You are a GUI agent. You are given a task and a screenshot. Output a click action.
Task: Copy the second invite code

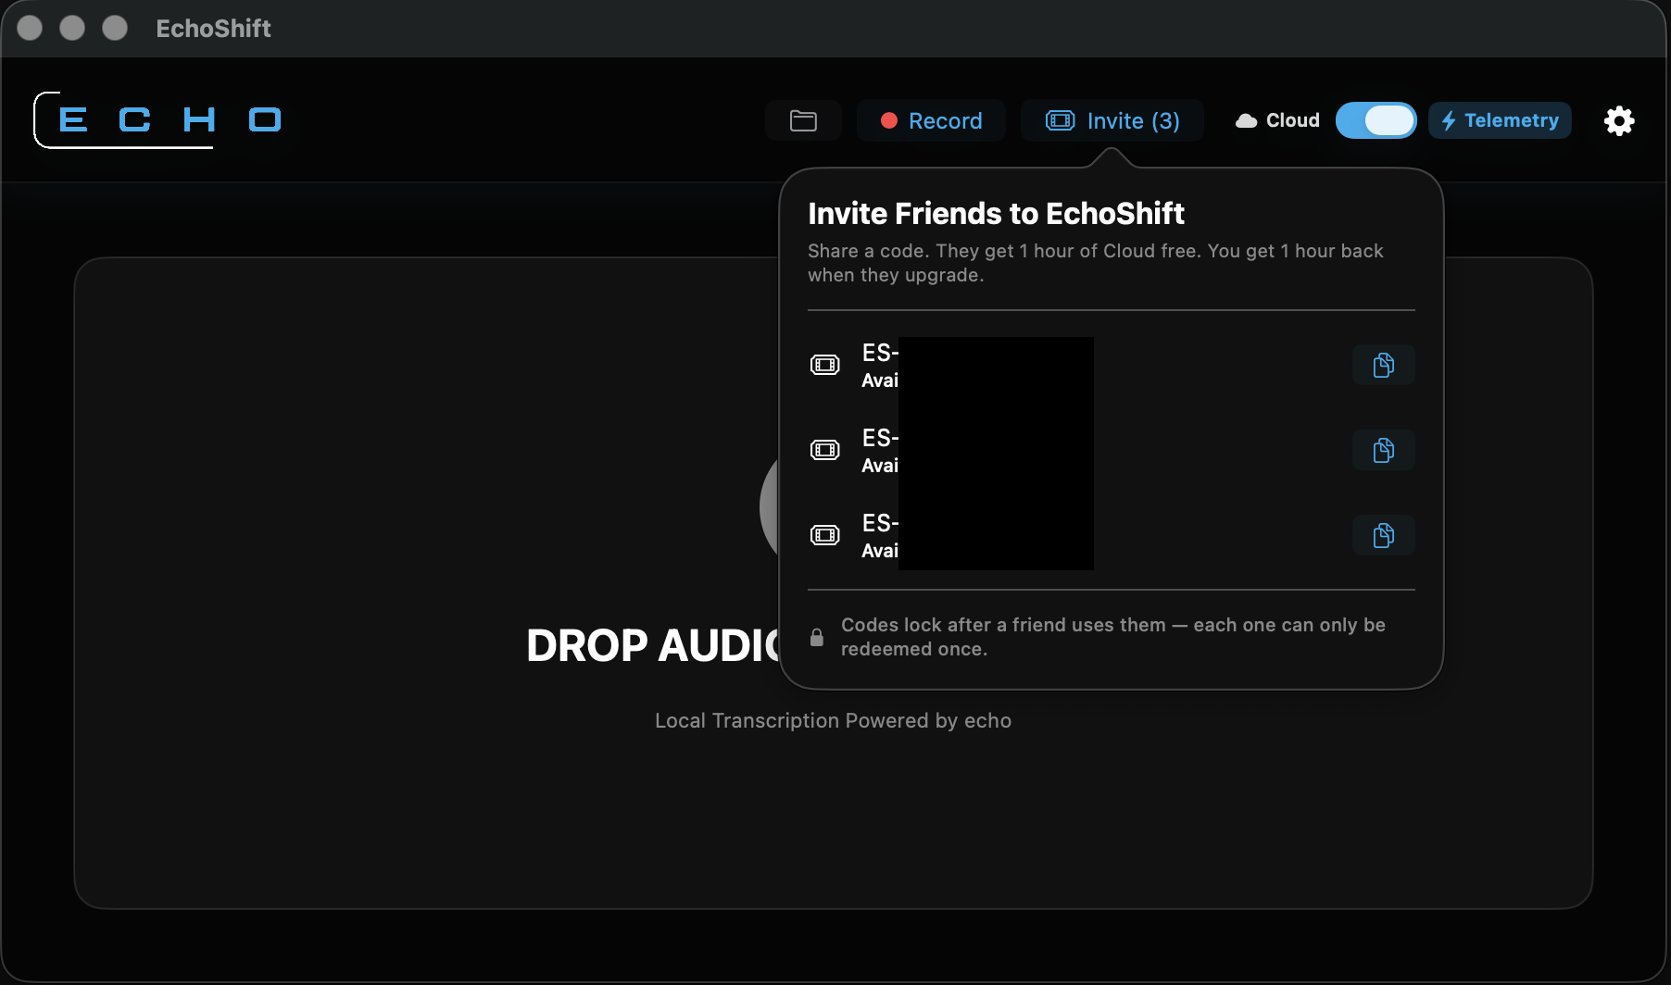pyautogui.click(x=1383, y=450)
